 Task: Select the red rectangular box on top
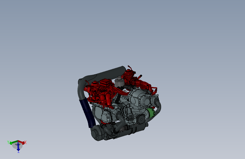coord(106,83)
